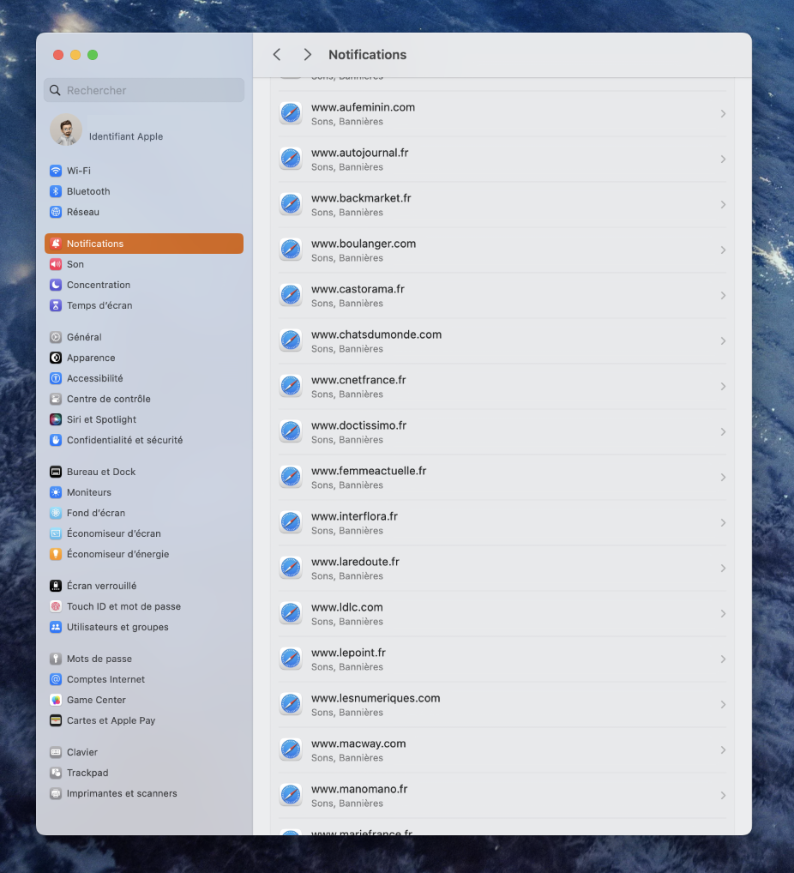Click Safari icon beside www.ldlc.com

coord(291,613)
